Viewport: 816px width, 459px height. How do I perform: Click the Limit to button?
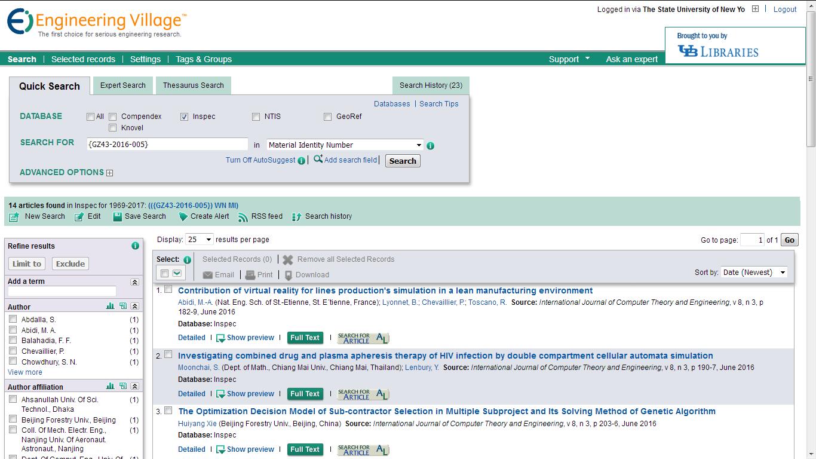27,264
